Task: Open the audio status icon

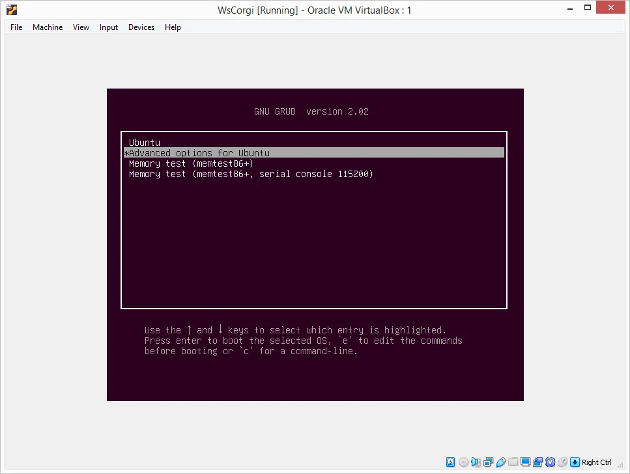Action: [x=476, y=462]
